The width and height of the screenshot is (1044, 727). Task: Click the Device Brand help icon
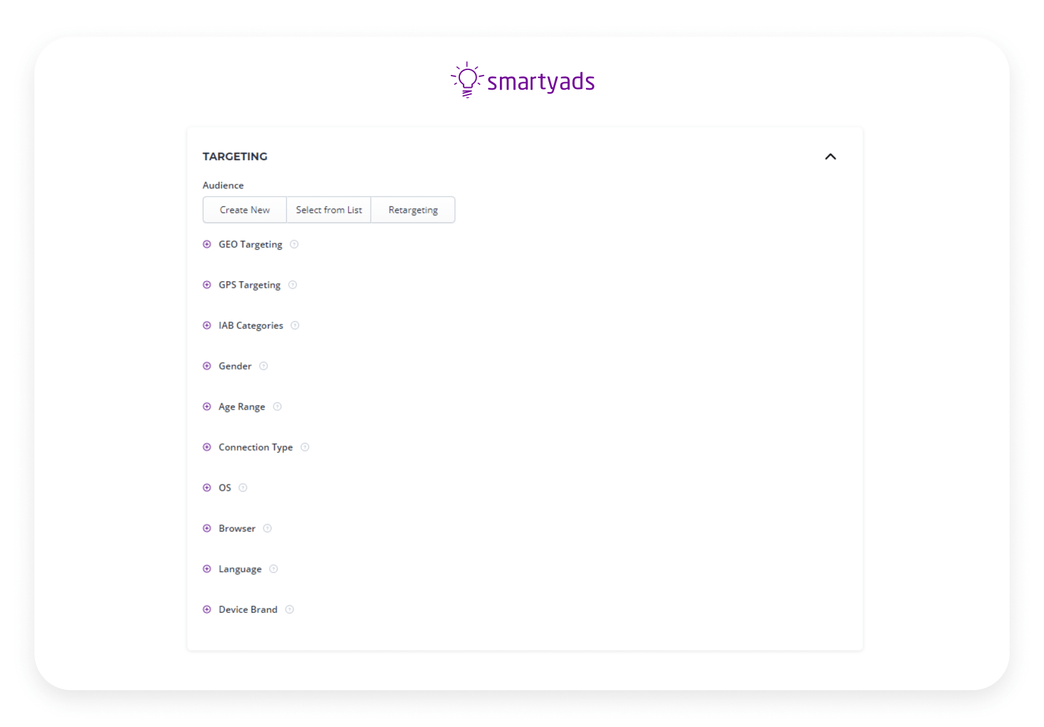point(289,608)
